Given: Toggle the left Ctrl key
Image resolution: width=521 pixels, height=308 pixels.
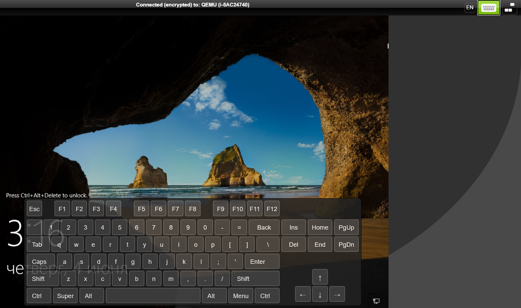Looking at the screenshot, I should point(39,296).
